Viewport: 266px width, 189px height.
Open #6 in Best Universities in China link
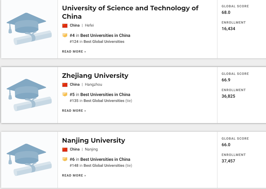pyautogui.click(x=100, y=159)
